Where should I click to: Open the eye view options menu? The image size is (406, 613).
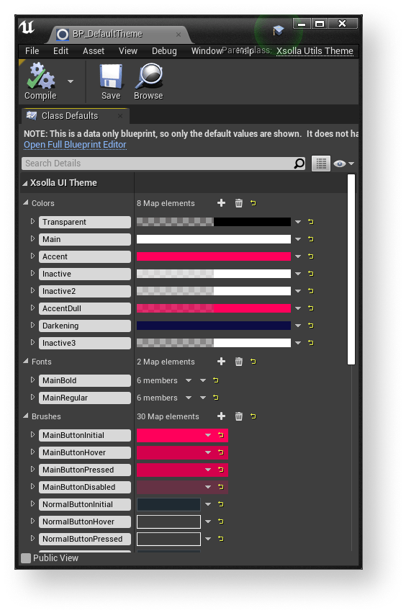(x=344, y=164)
